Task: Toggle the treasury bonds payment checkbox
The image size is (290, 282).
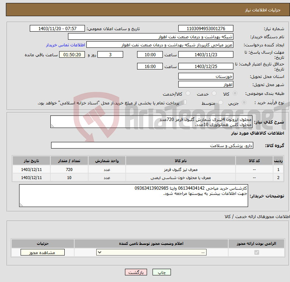Action: (x=185, y=102)
